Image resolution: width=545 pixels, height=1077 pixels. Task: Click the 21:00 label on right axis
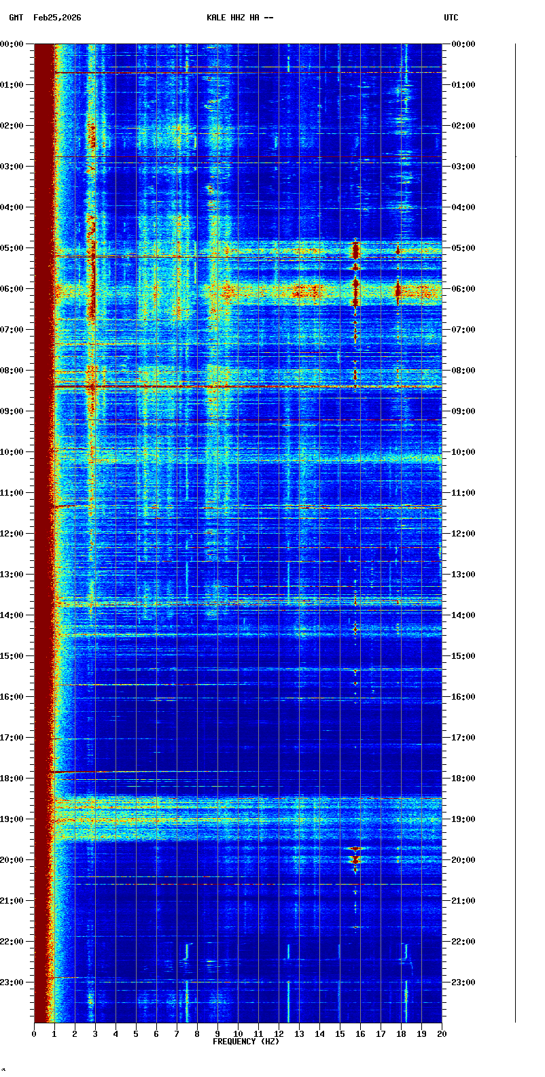coord(463,901)
